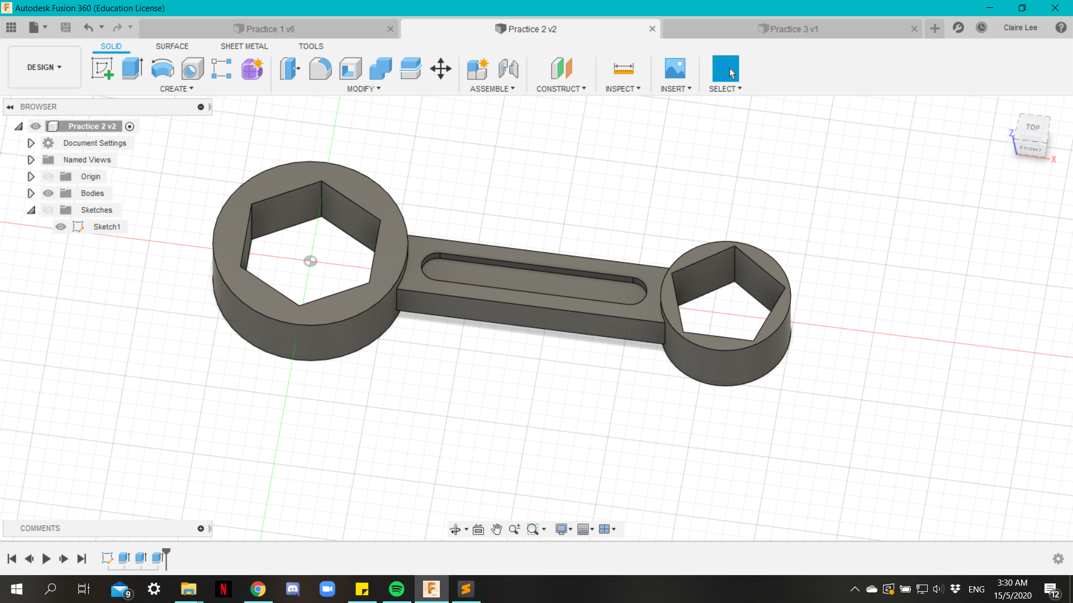Screen dimensions: 1073x603
Task: Redo the last undone action
Action: [117, 27]
